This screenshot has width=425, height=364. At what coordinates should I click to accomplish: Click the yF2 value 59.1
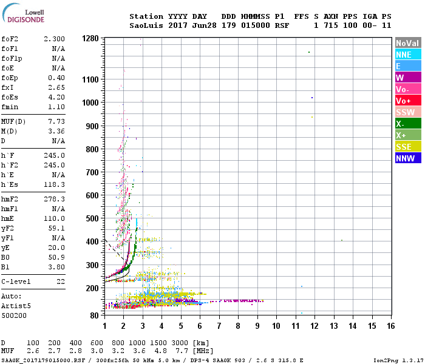click(x=56, y=228)
